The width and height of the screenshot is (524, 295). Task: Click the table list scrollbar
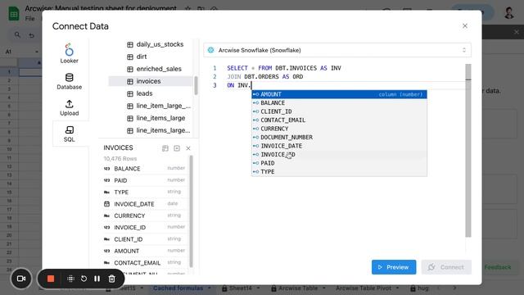coord(196,85)
